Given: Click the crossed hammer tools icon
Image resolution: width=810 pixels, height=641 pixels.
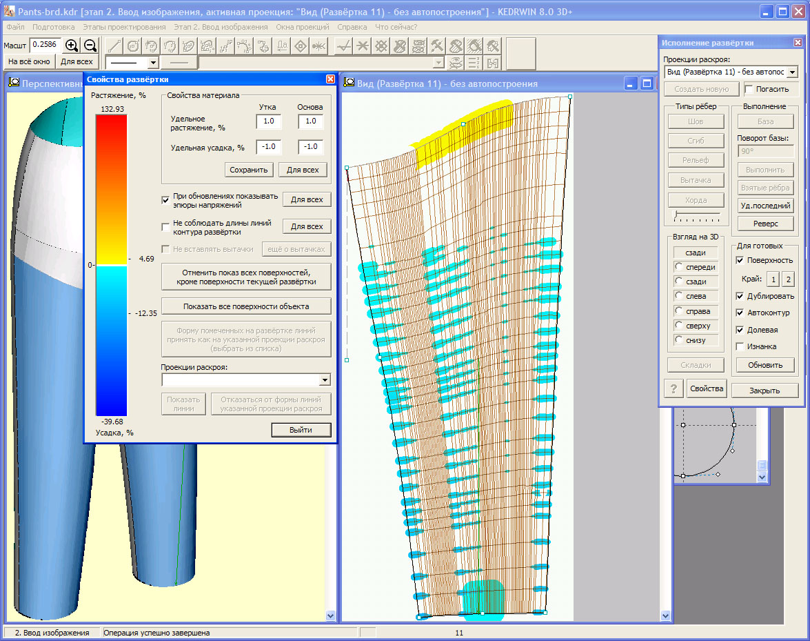Looking at the screenshot, I should coord(437,46).
